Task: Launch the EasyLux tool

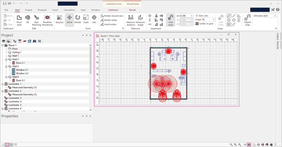Action: (60, 19)
